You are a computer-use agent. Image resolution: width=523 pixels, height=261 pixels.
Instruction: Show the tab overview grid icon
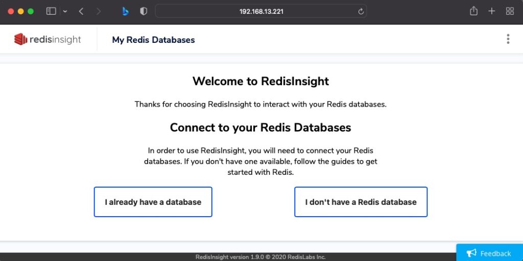510,11
